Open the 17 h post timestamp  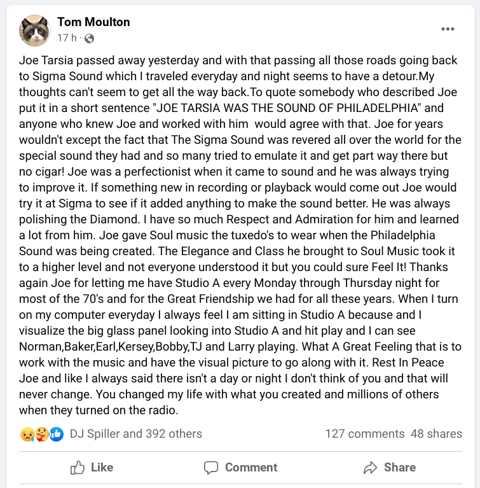(x=67, y=38)
